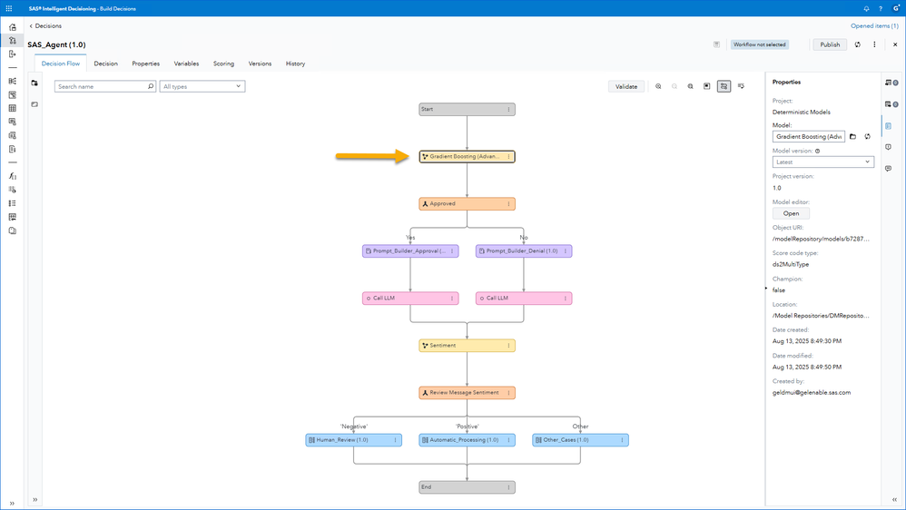Open the Gradient Boosting node options menu

pos(508,156)
